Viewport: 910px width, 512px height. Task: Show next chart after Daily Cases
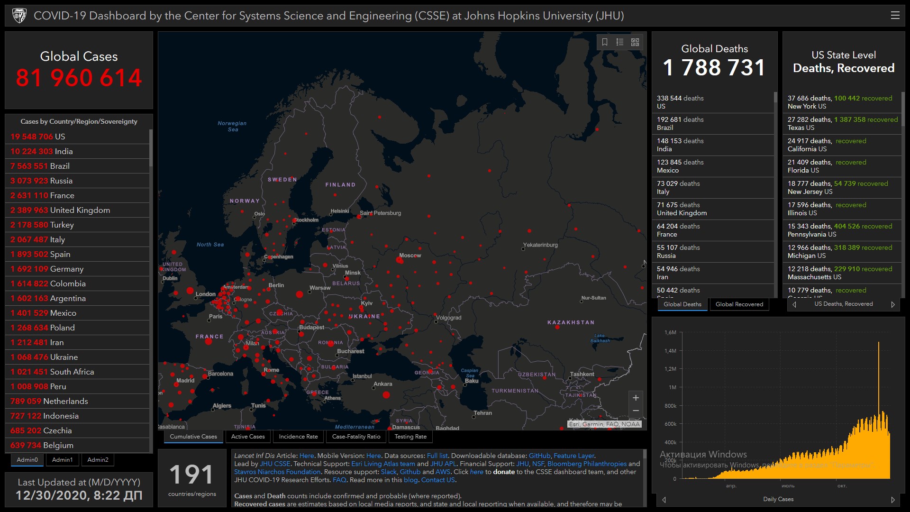click(893, 500)
